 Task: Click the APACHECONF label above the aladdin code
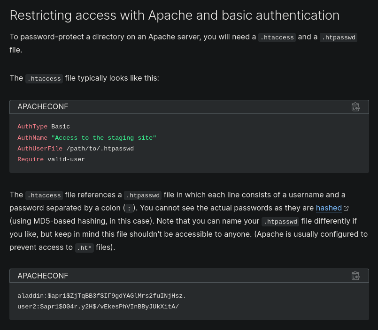43,276
